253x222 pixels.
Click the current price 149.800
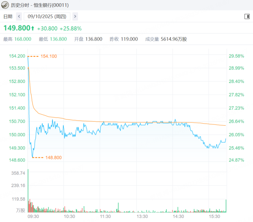click(x=17, y=28)
